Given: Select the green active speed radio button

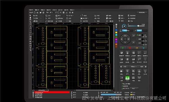Looking at the screenshot, I should click(x=137, y=35).
